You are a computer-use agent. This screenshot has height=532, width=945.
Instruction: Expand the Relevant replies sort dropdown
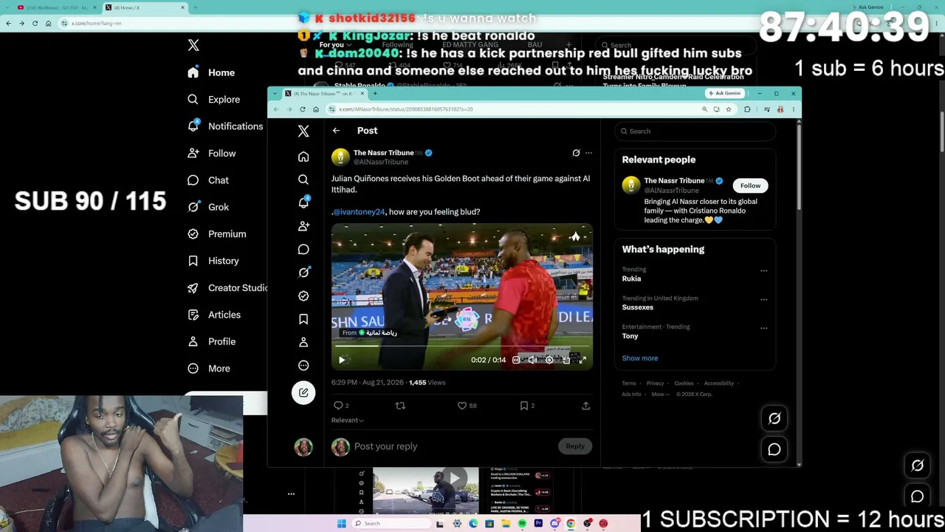pyautogui.click(x=348, y=420)
